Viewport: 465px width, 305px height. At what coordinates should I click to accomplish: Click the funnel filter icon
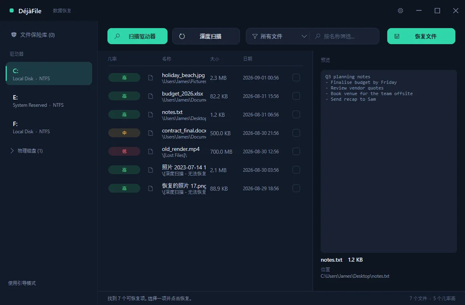(x=255, y=36)
